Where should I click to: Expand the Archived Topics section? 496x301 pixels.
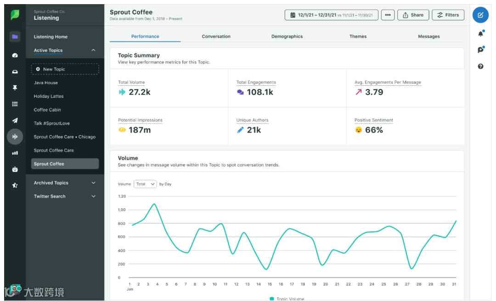[93, 183]
